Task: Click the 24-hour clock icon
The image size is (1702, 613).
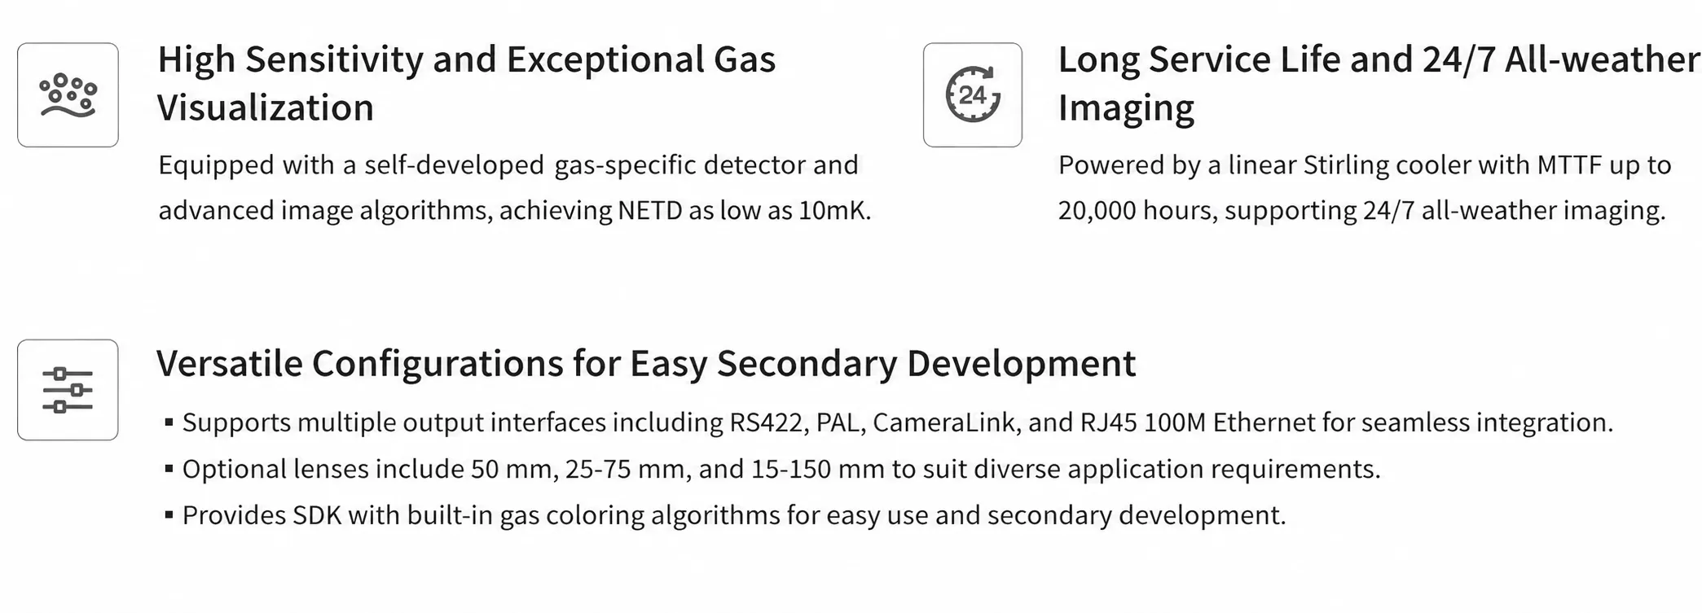Action: coord(972,95)
